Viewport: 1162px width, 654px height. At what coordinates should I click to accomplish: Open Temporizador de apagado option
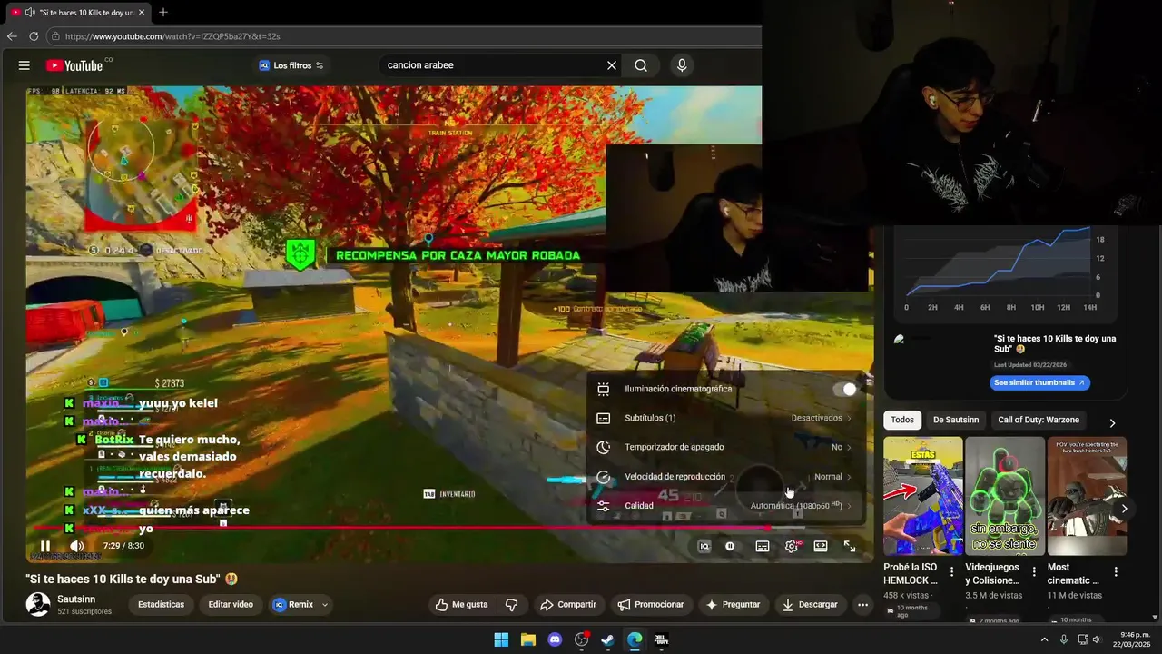tap(724, 447)
